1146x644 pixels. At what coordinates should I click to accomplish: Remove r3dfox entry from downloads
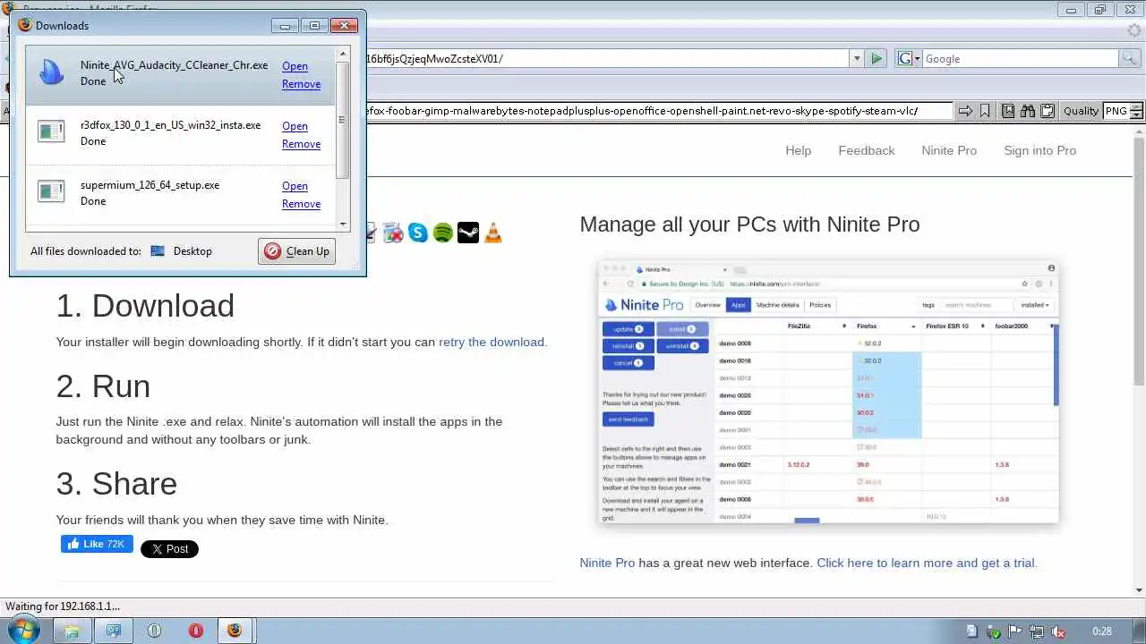point(301,144)
